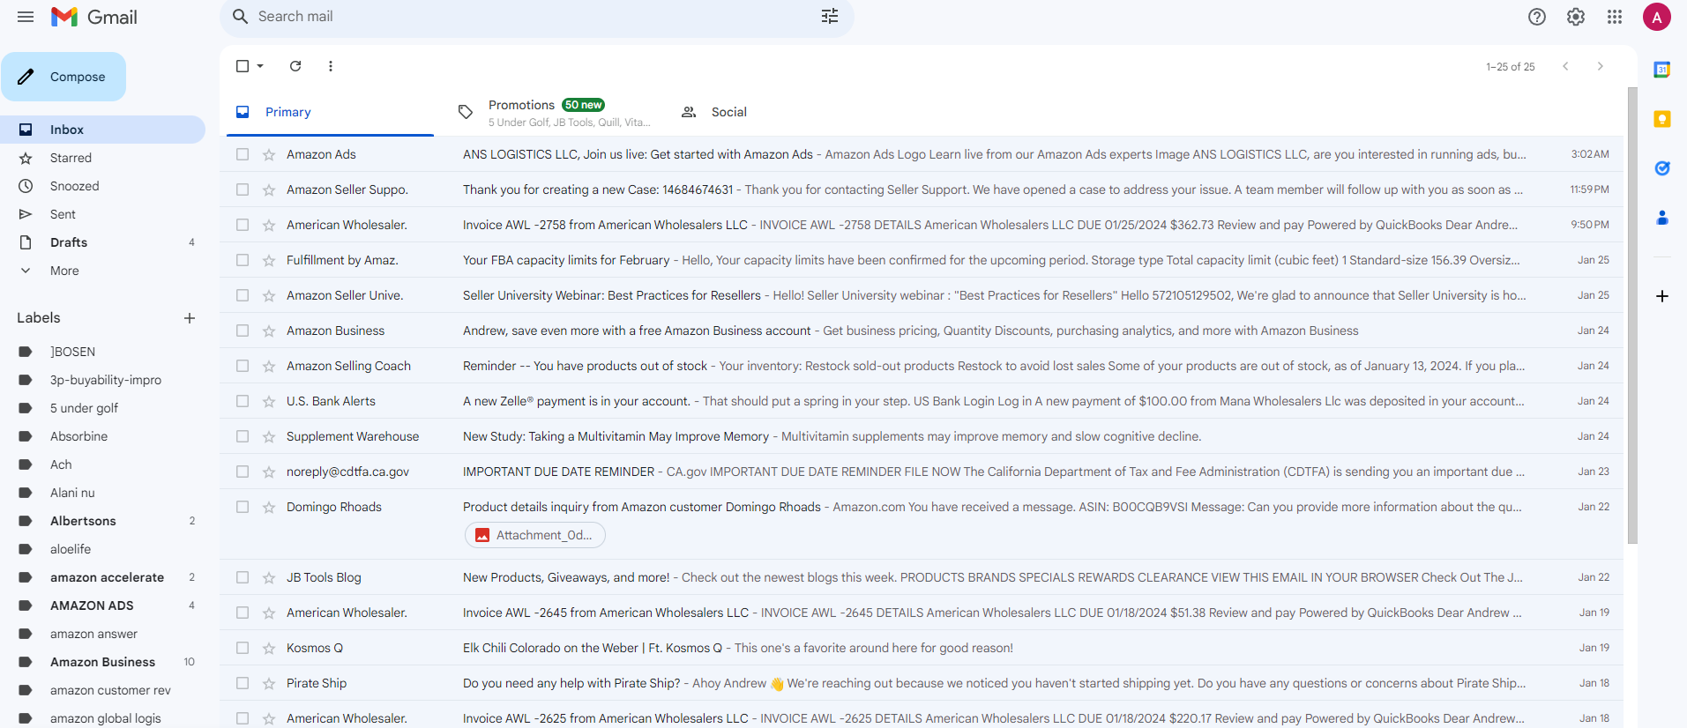
Task: Open the More options three-dot menu
Action: [x=331, y=66]
